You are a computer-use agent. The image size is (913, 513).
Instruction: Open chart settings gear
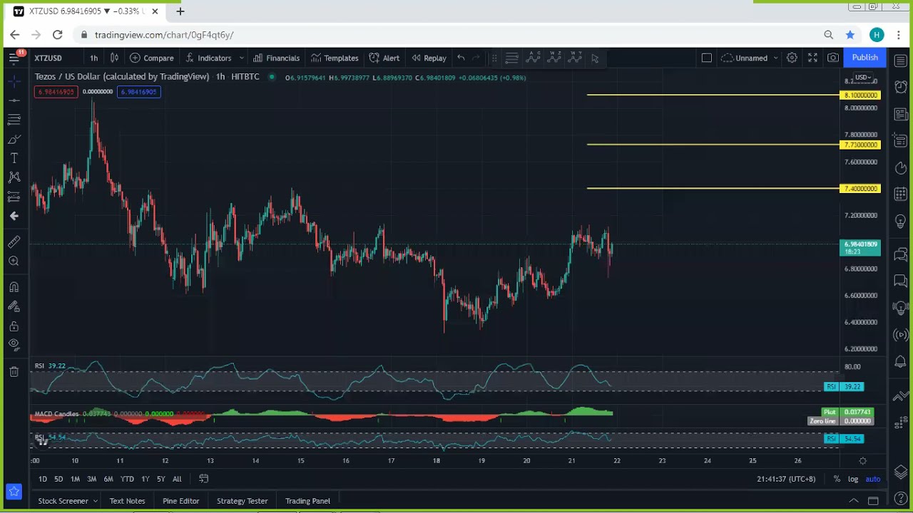792,58
